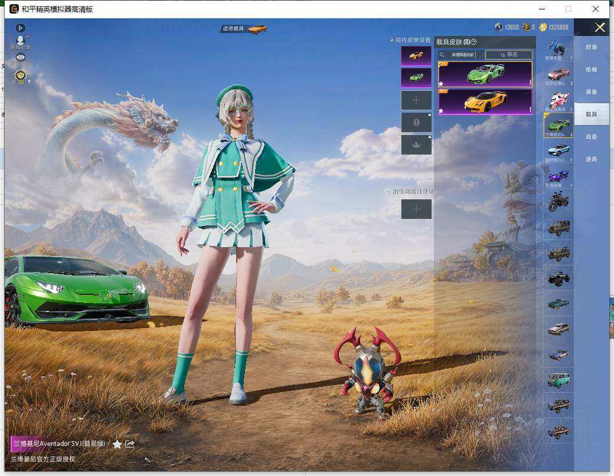Open the gold gear badge icon
614x476 pixels.
click(20, 75)
